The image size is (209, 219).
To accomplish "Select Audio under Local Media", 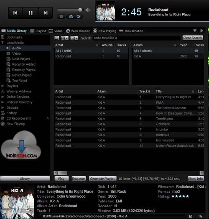I will 16,48.
